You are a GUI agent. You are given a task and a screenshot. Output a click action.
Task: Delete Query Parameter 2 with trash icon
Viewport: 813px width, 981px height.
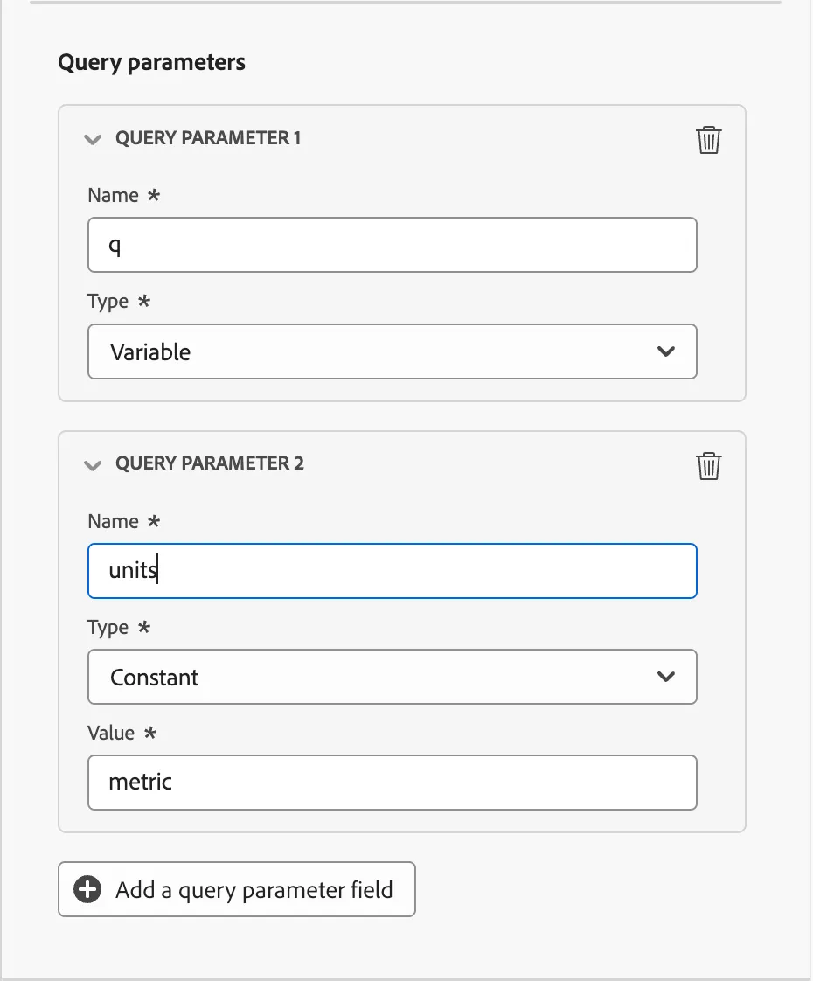point(709,465)
